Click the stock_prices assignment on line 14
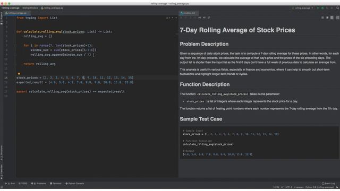 point(75,77)
